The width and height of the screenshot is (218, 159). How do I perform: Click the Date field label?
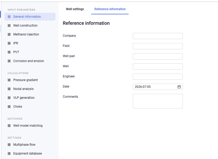66,87
